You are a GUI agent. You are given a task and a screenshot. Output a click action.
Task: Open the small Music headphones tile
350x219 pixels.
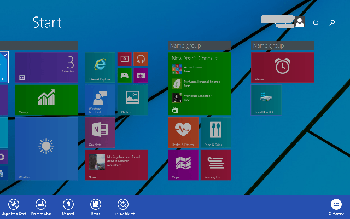coord(141,59)
